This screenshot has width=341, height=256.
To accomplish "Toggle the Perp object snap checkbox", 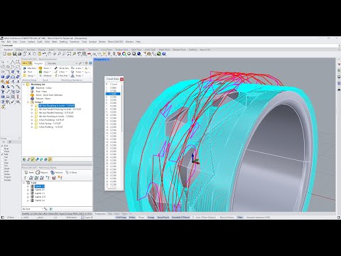I will point(2,163).
